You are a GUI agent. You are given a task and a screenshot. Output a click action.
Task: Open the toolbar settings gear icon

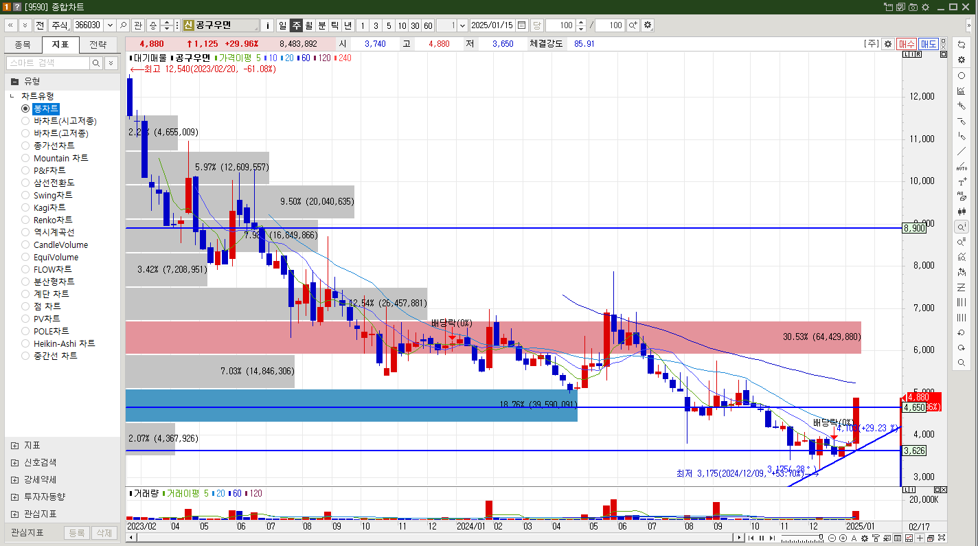tap(648, 25)
